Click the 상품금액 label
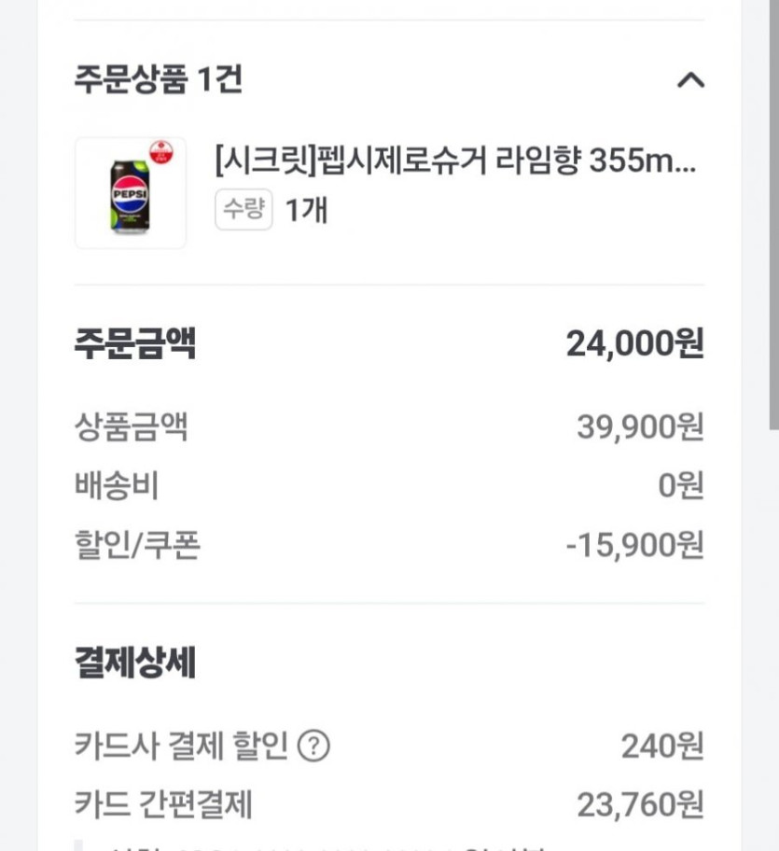The image size is (779, 851). tap(132, 427)
